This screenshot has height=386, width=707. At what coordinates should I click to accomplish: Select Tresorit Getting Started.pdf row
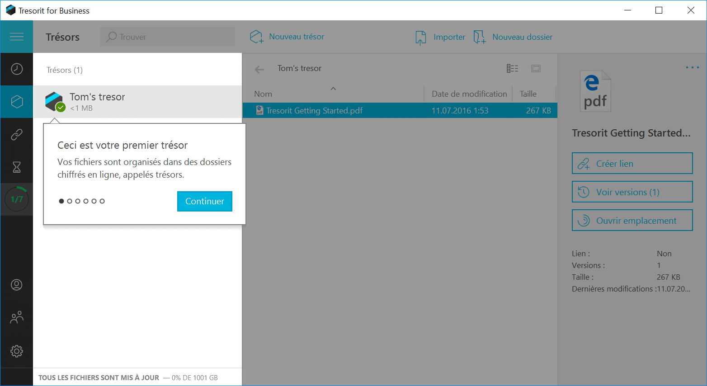pos(400,110)
